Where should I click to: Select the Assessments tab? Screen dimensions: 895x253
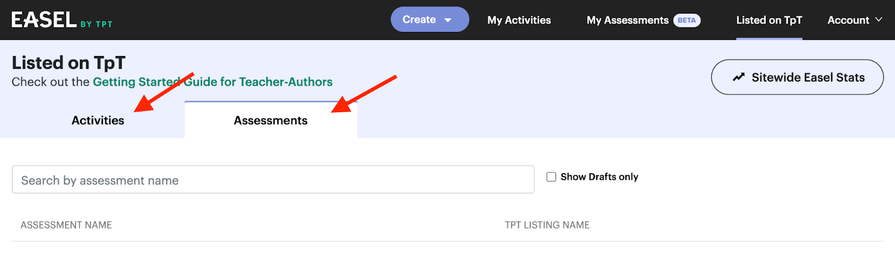[x=271, y=120]
